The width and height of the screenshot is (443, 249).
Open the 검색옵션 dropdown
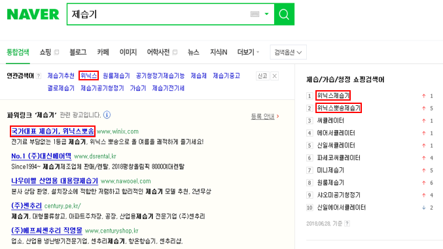pos(288,52)
